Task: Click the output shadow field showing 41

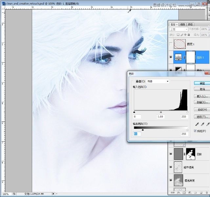Action: click(x=137, y=134)
